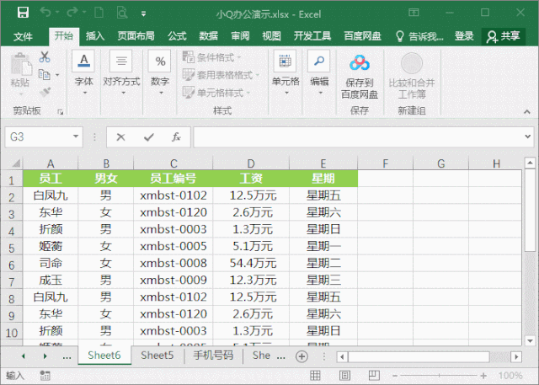Click the vertical scrollbar down arrow
This screenshot has height=385, width=539.
(x=530, y=340)
